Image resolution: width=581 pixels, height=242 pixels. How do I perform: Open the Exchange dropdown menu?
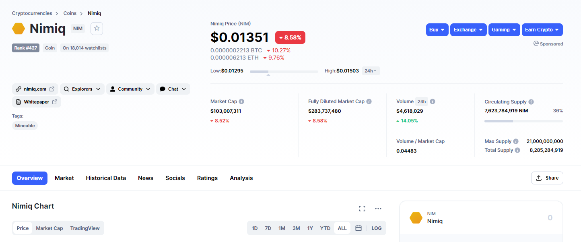point(468,30)
